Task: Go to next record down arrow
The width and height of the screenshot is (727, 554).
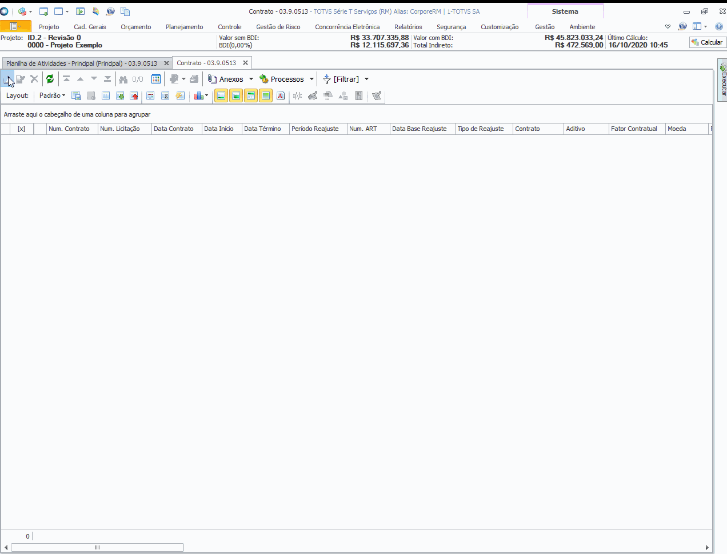Action: point(94,79)
